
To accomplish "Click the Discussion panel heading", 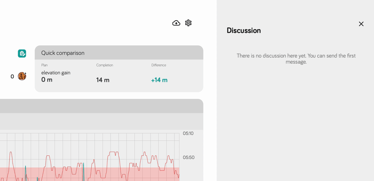I will click(243, 31).
